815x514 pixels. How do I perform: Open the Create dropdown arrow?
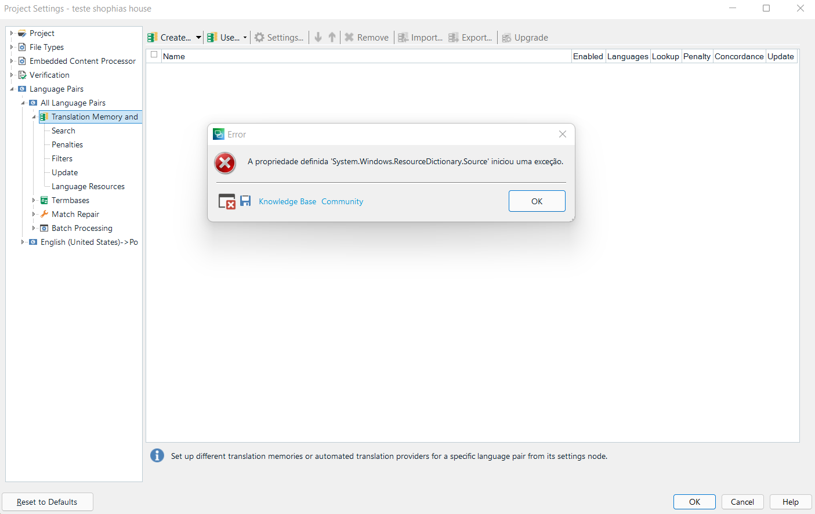pyautogui.click(x=198, y=38)
